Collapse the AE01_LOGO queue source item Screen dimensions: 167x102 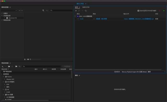tap(75, 16)
